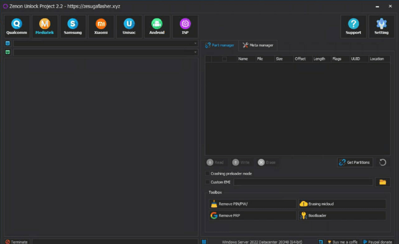
Task: Select the Mediatek module
Action: click(45, 26)
